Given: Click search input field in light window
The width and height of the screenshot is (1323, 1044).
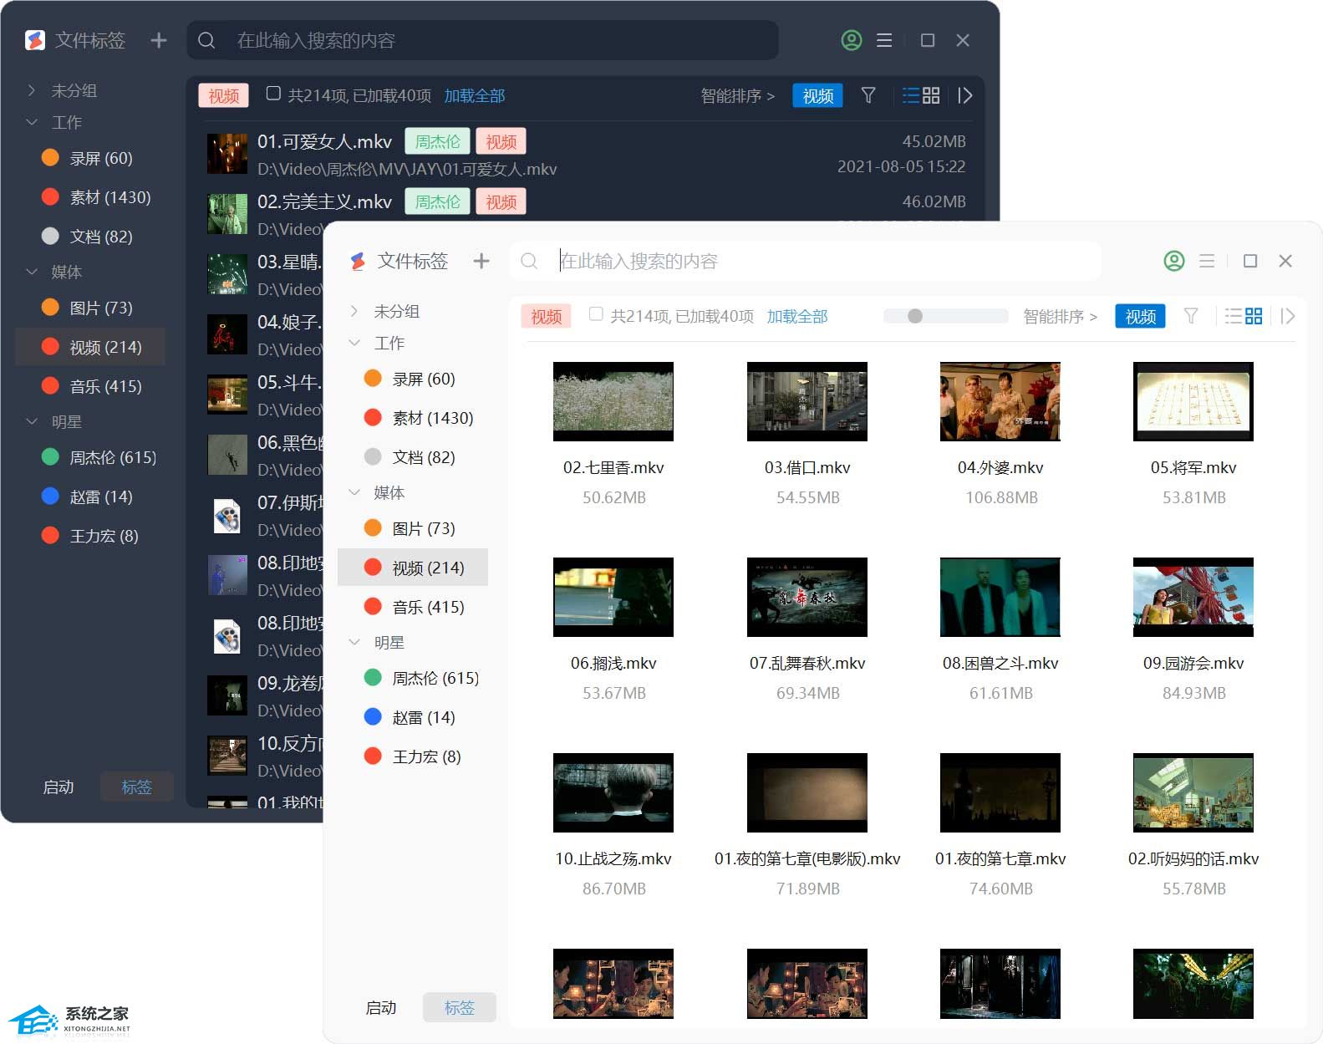Looking at the screenshot, I should tap(804, 261).
